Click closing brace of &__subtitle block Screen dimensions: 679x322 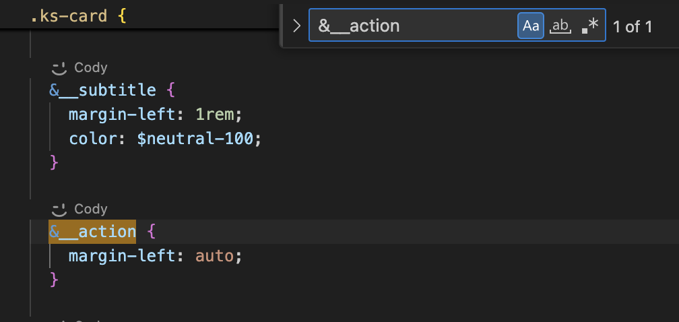coord(54,163)
